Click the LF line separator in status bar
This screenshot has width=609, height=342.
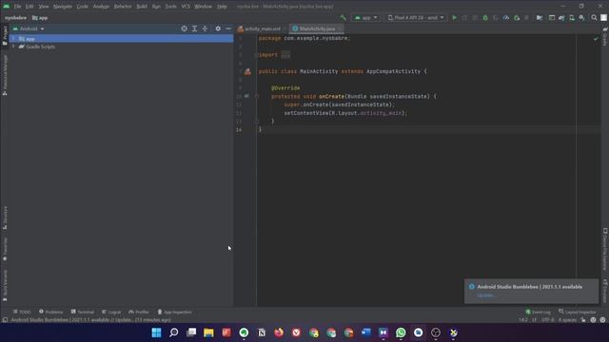[x=534, y=320]
